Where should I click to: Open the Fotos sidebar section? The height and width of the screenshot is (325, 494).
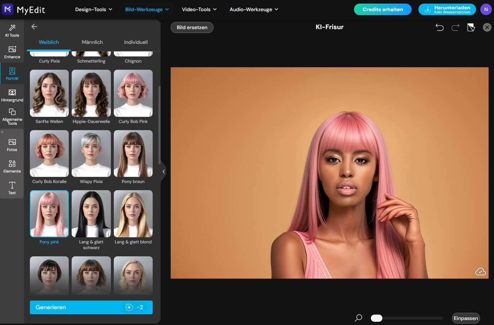(x=12, y=145)
